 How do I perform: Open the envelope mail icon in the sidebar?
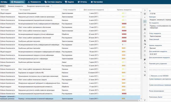point(145,51)
